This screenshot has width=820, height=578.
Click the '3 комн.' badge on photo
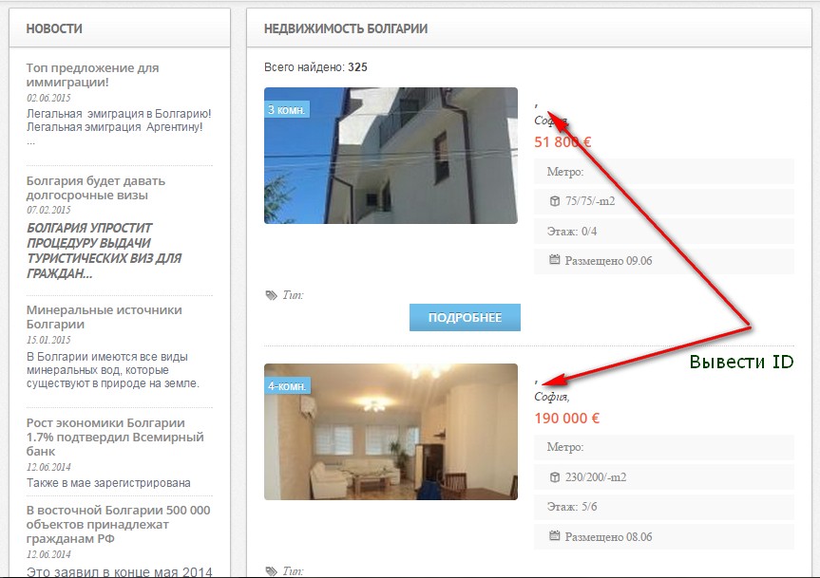[287, 110]
